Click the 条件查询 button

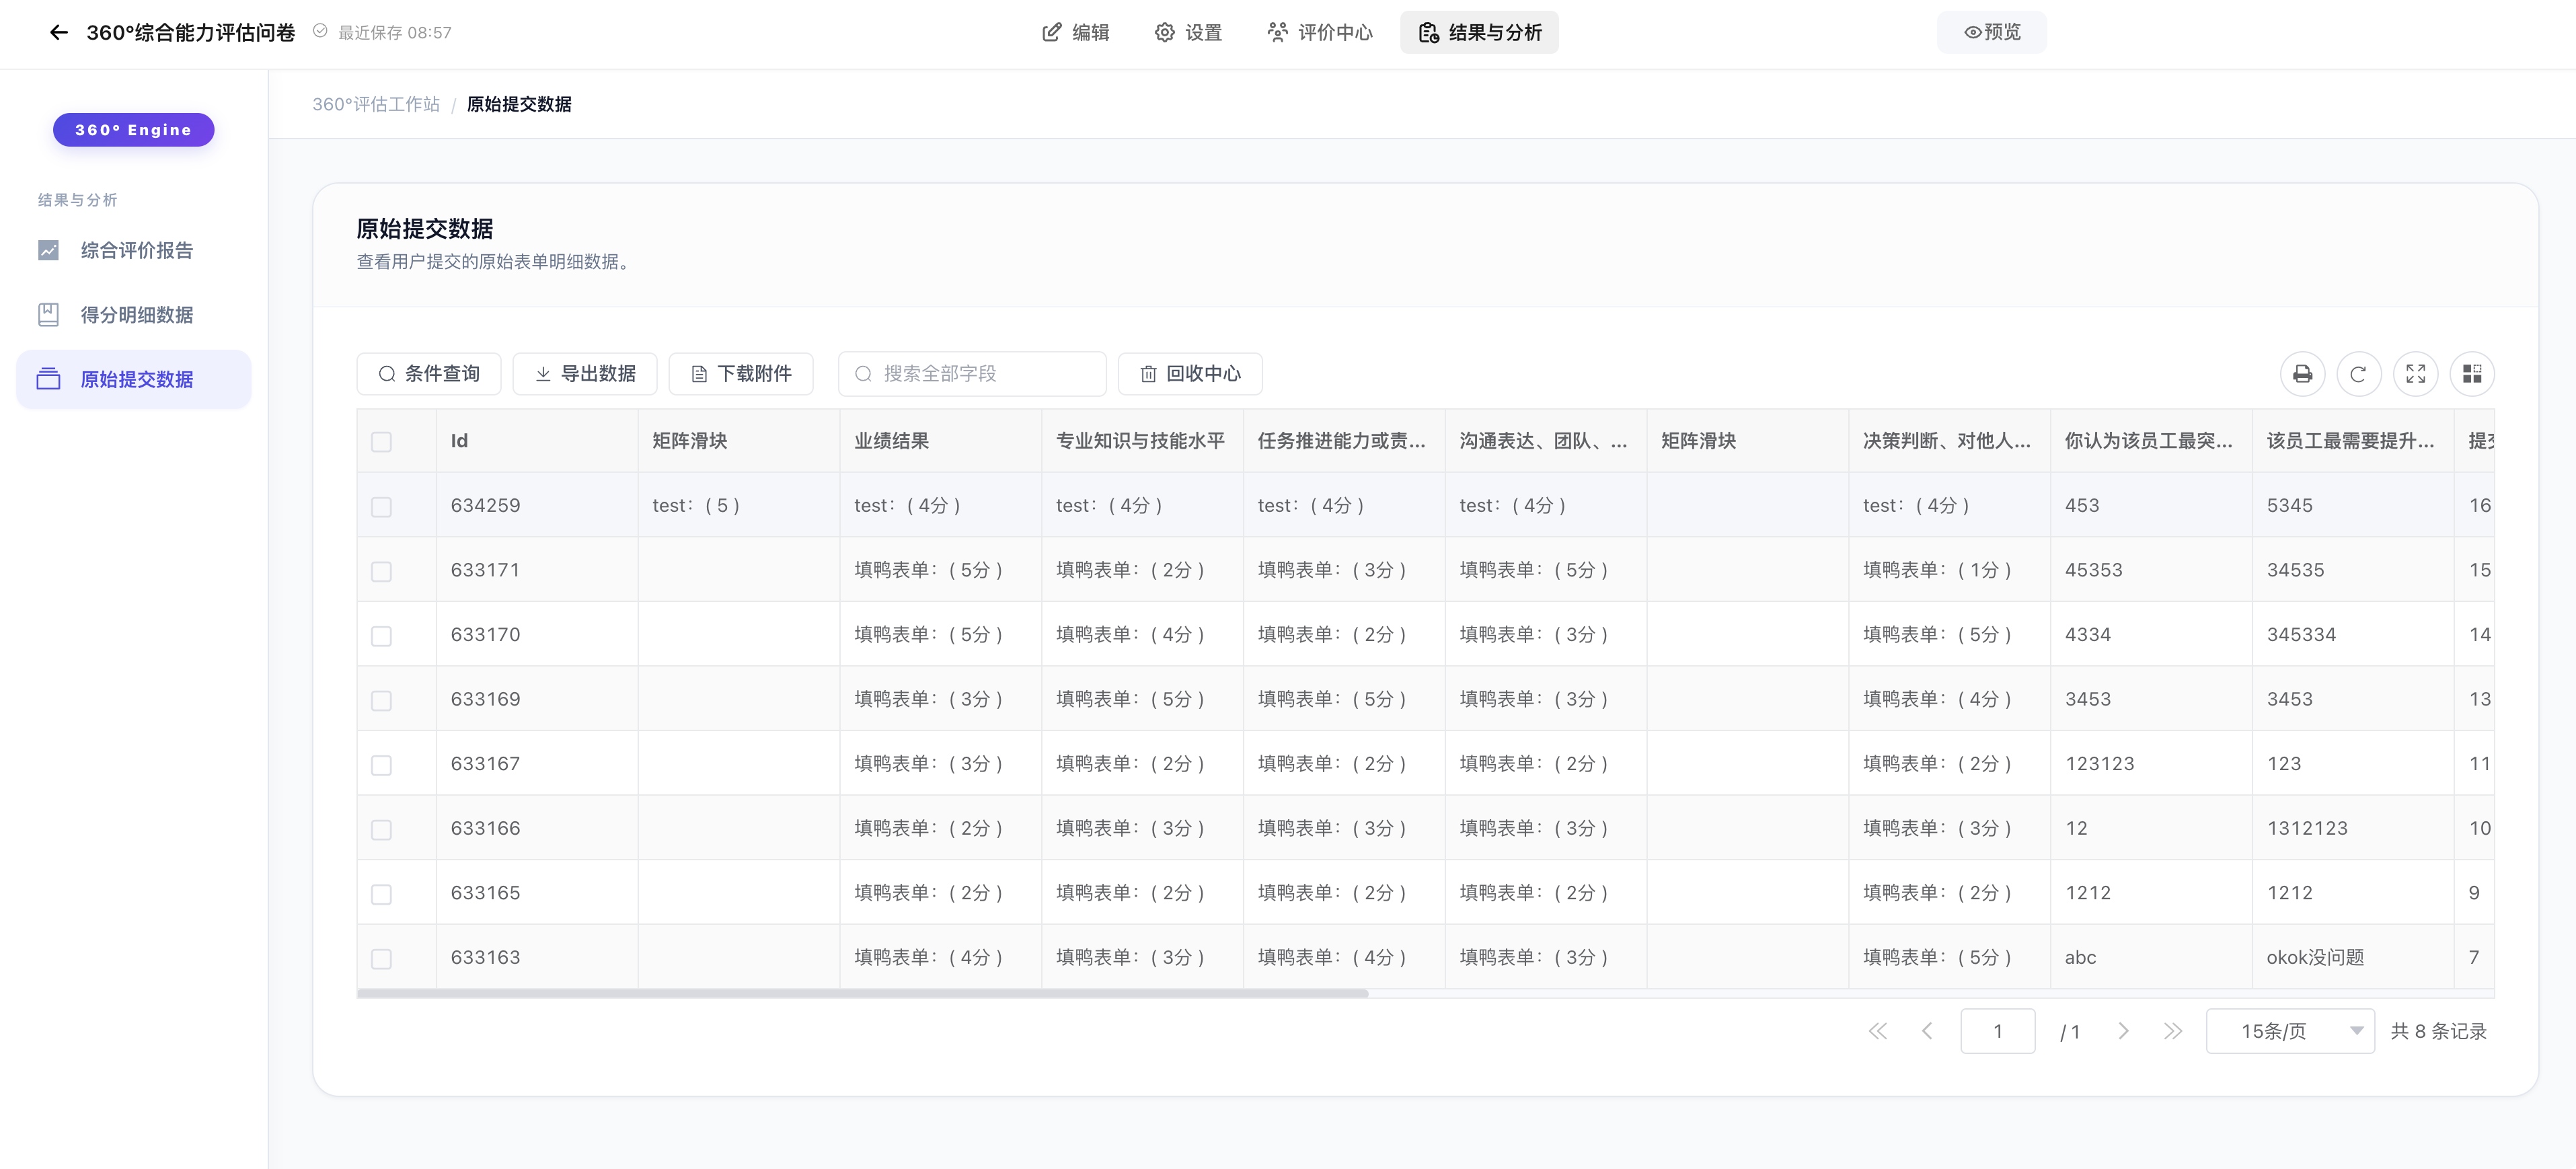pos(429,373)
